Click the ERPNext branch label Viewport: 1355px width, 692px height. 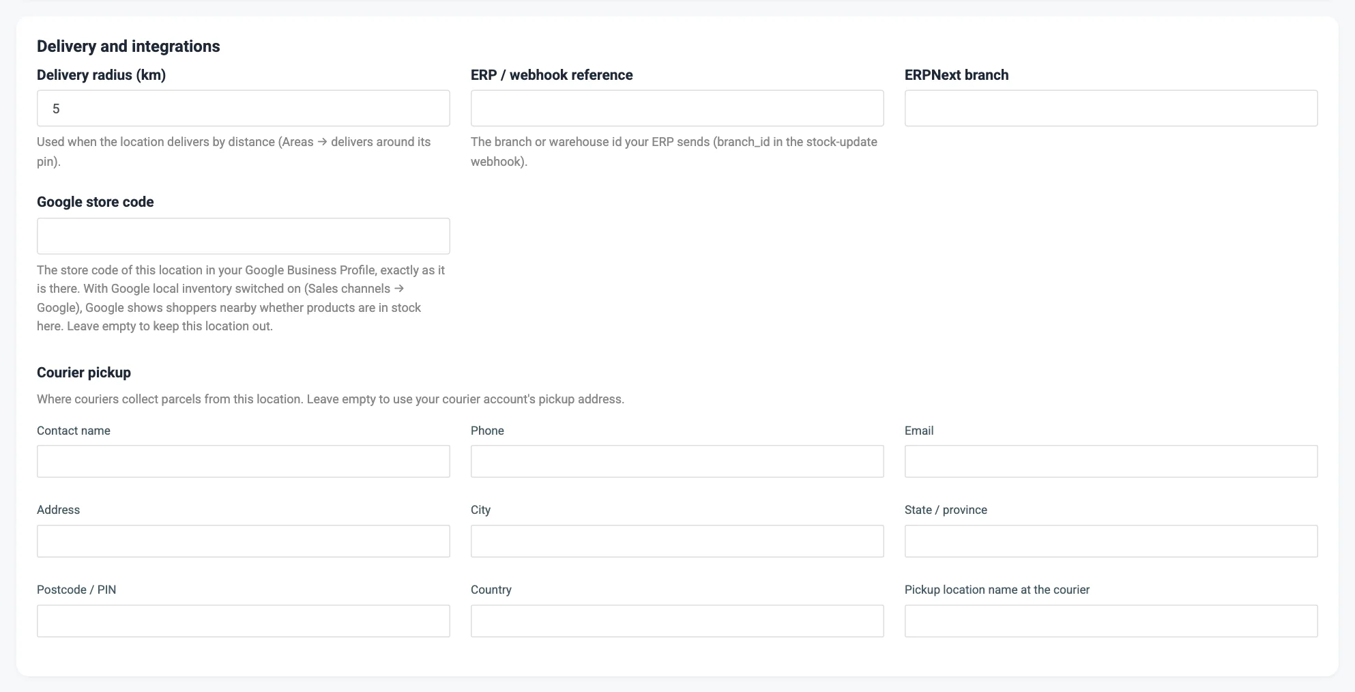click(957, 75)
